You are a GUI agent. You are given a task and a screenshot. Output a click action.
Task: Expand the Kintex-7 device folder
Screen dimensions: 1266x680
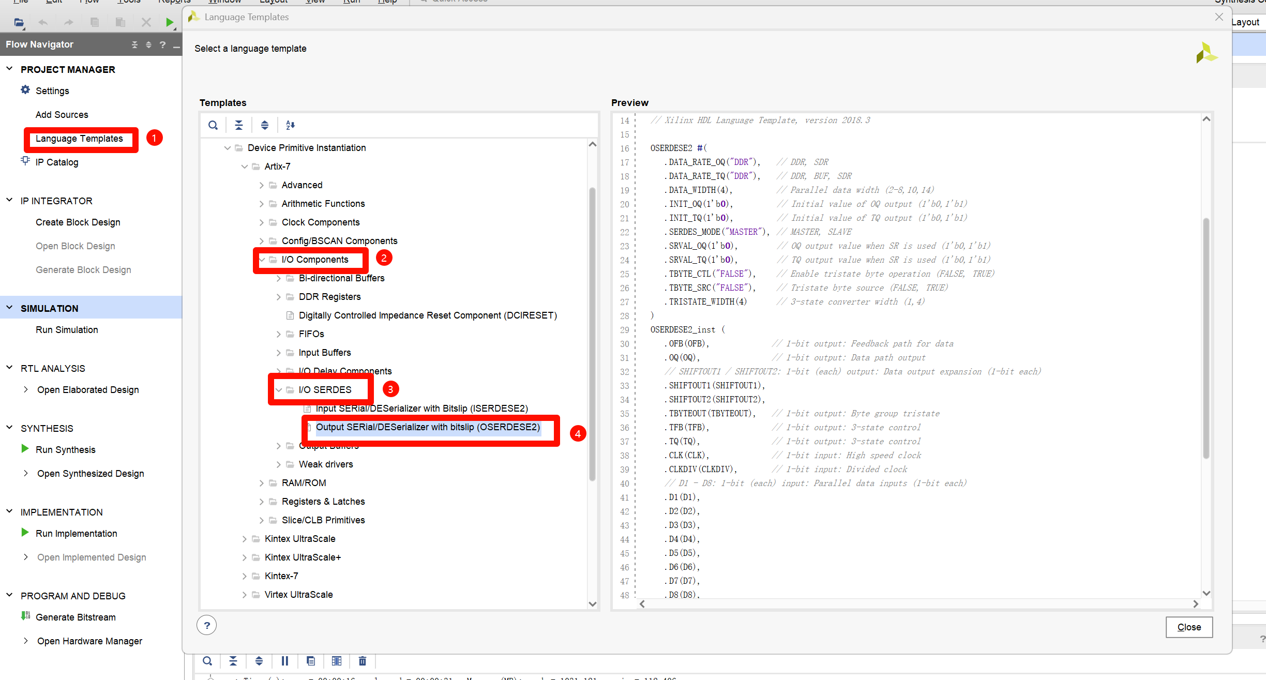(x=244, y=576)
